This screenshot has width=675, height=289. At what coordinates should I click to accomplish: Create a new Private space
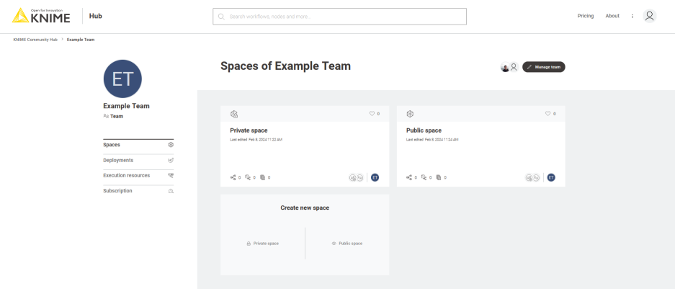click(x=263, y=244)
